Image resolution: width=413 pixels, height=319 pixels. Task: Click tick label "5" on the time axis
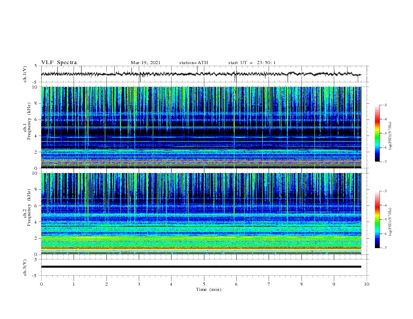tap(204, 284)
